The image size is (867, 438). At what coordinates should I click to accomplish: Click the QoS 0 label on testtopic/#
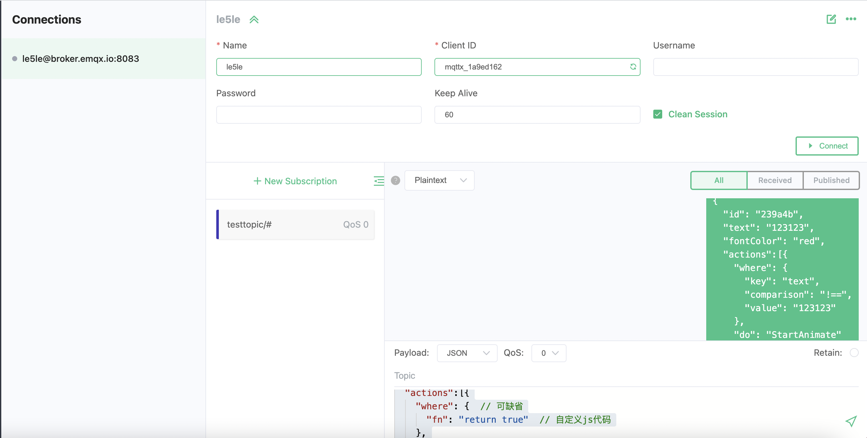356,224
